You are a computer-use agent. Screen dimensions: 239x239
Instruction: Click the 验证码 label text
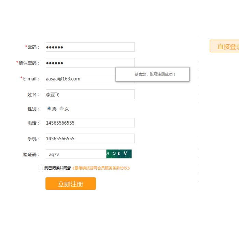(x=31, y=155)
